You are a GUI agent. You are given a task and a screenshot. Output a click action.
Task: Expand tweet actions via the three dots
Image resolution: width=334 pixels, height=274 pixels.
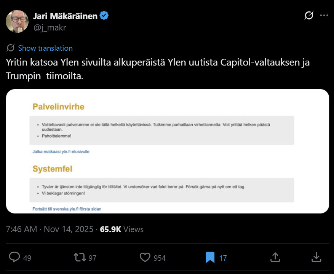[x=324, y=15]
